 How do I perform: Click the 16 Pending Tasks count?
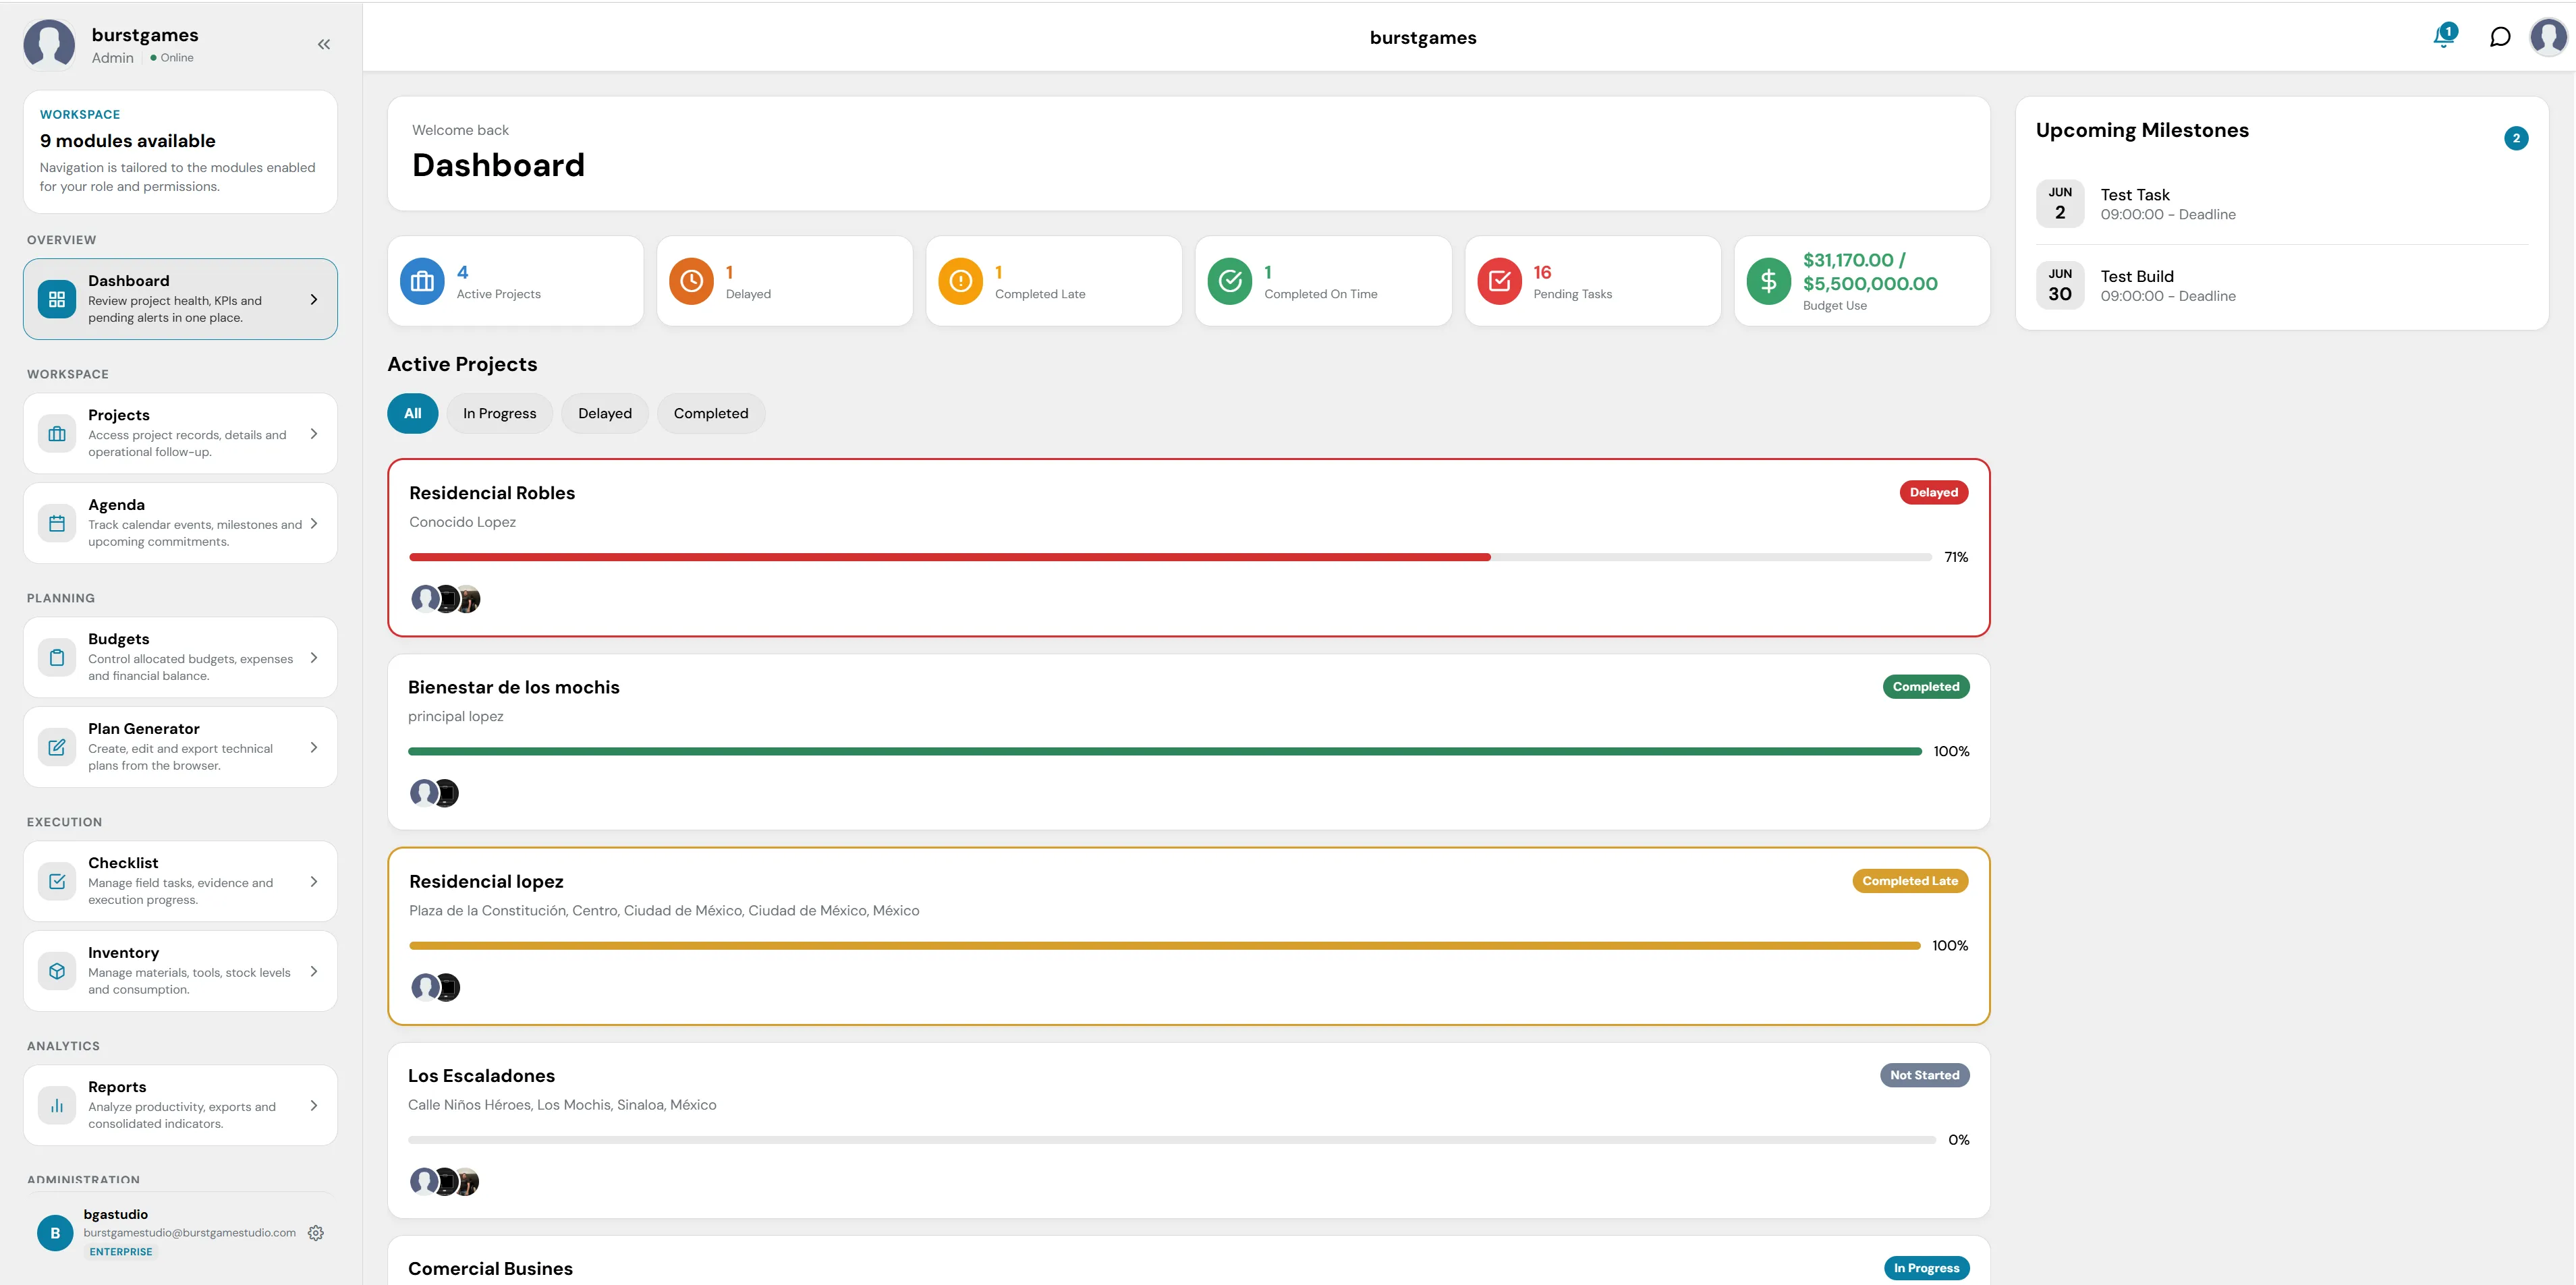point(1542,272)
